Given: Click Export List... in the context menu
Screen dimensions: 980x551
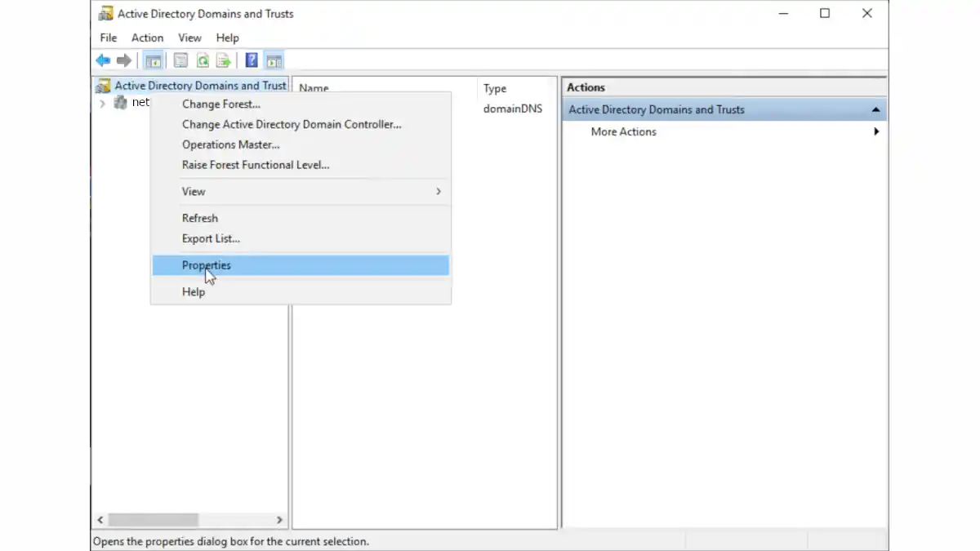Looking at the screenshot, I should [301, 238].
